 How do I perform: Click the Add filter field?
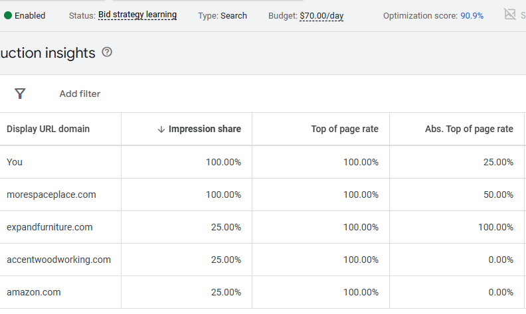pos(80,94)
